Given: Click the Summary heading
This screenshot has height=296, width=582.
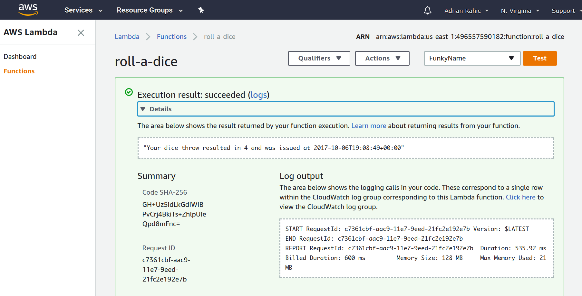Looking at the screenshot, I should [156, 176].
